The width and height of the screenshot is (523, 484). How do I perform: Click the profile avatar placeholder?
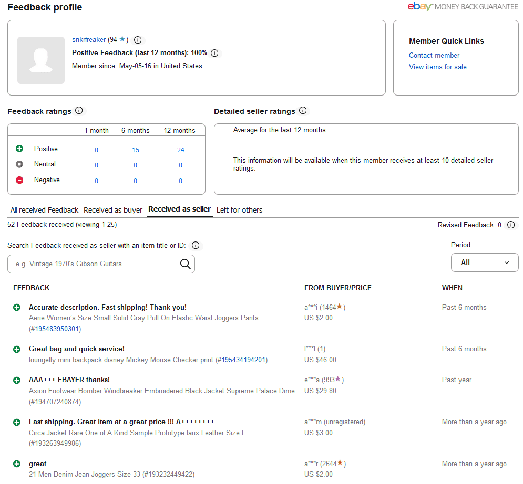click(41, 60)
